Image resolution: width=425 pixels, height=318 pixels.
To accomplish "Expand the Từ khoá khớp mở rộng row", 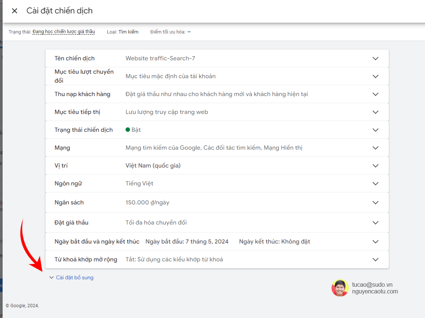I will click(375, 259).
